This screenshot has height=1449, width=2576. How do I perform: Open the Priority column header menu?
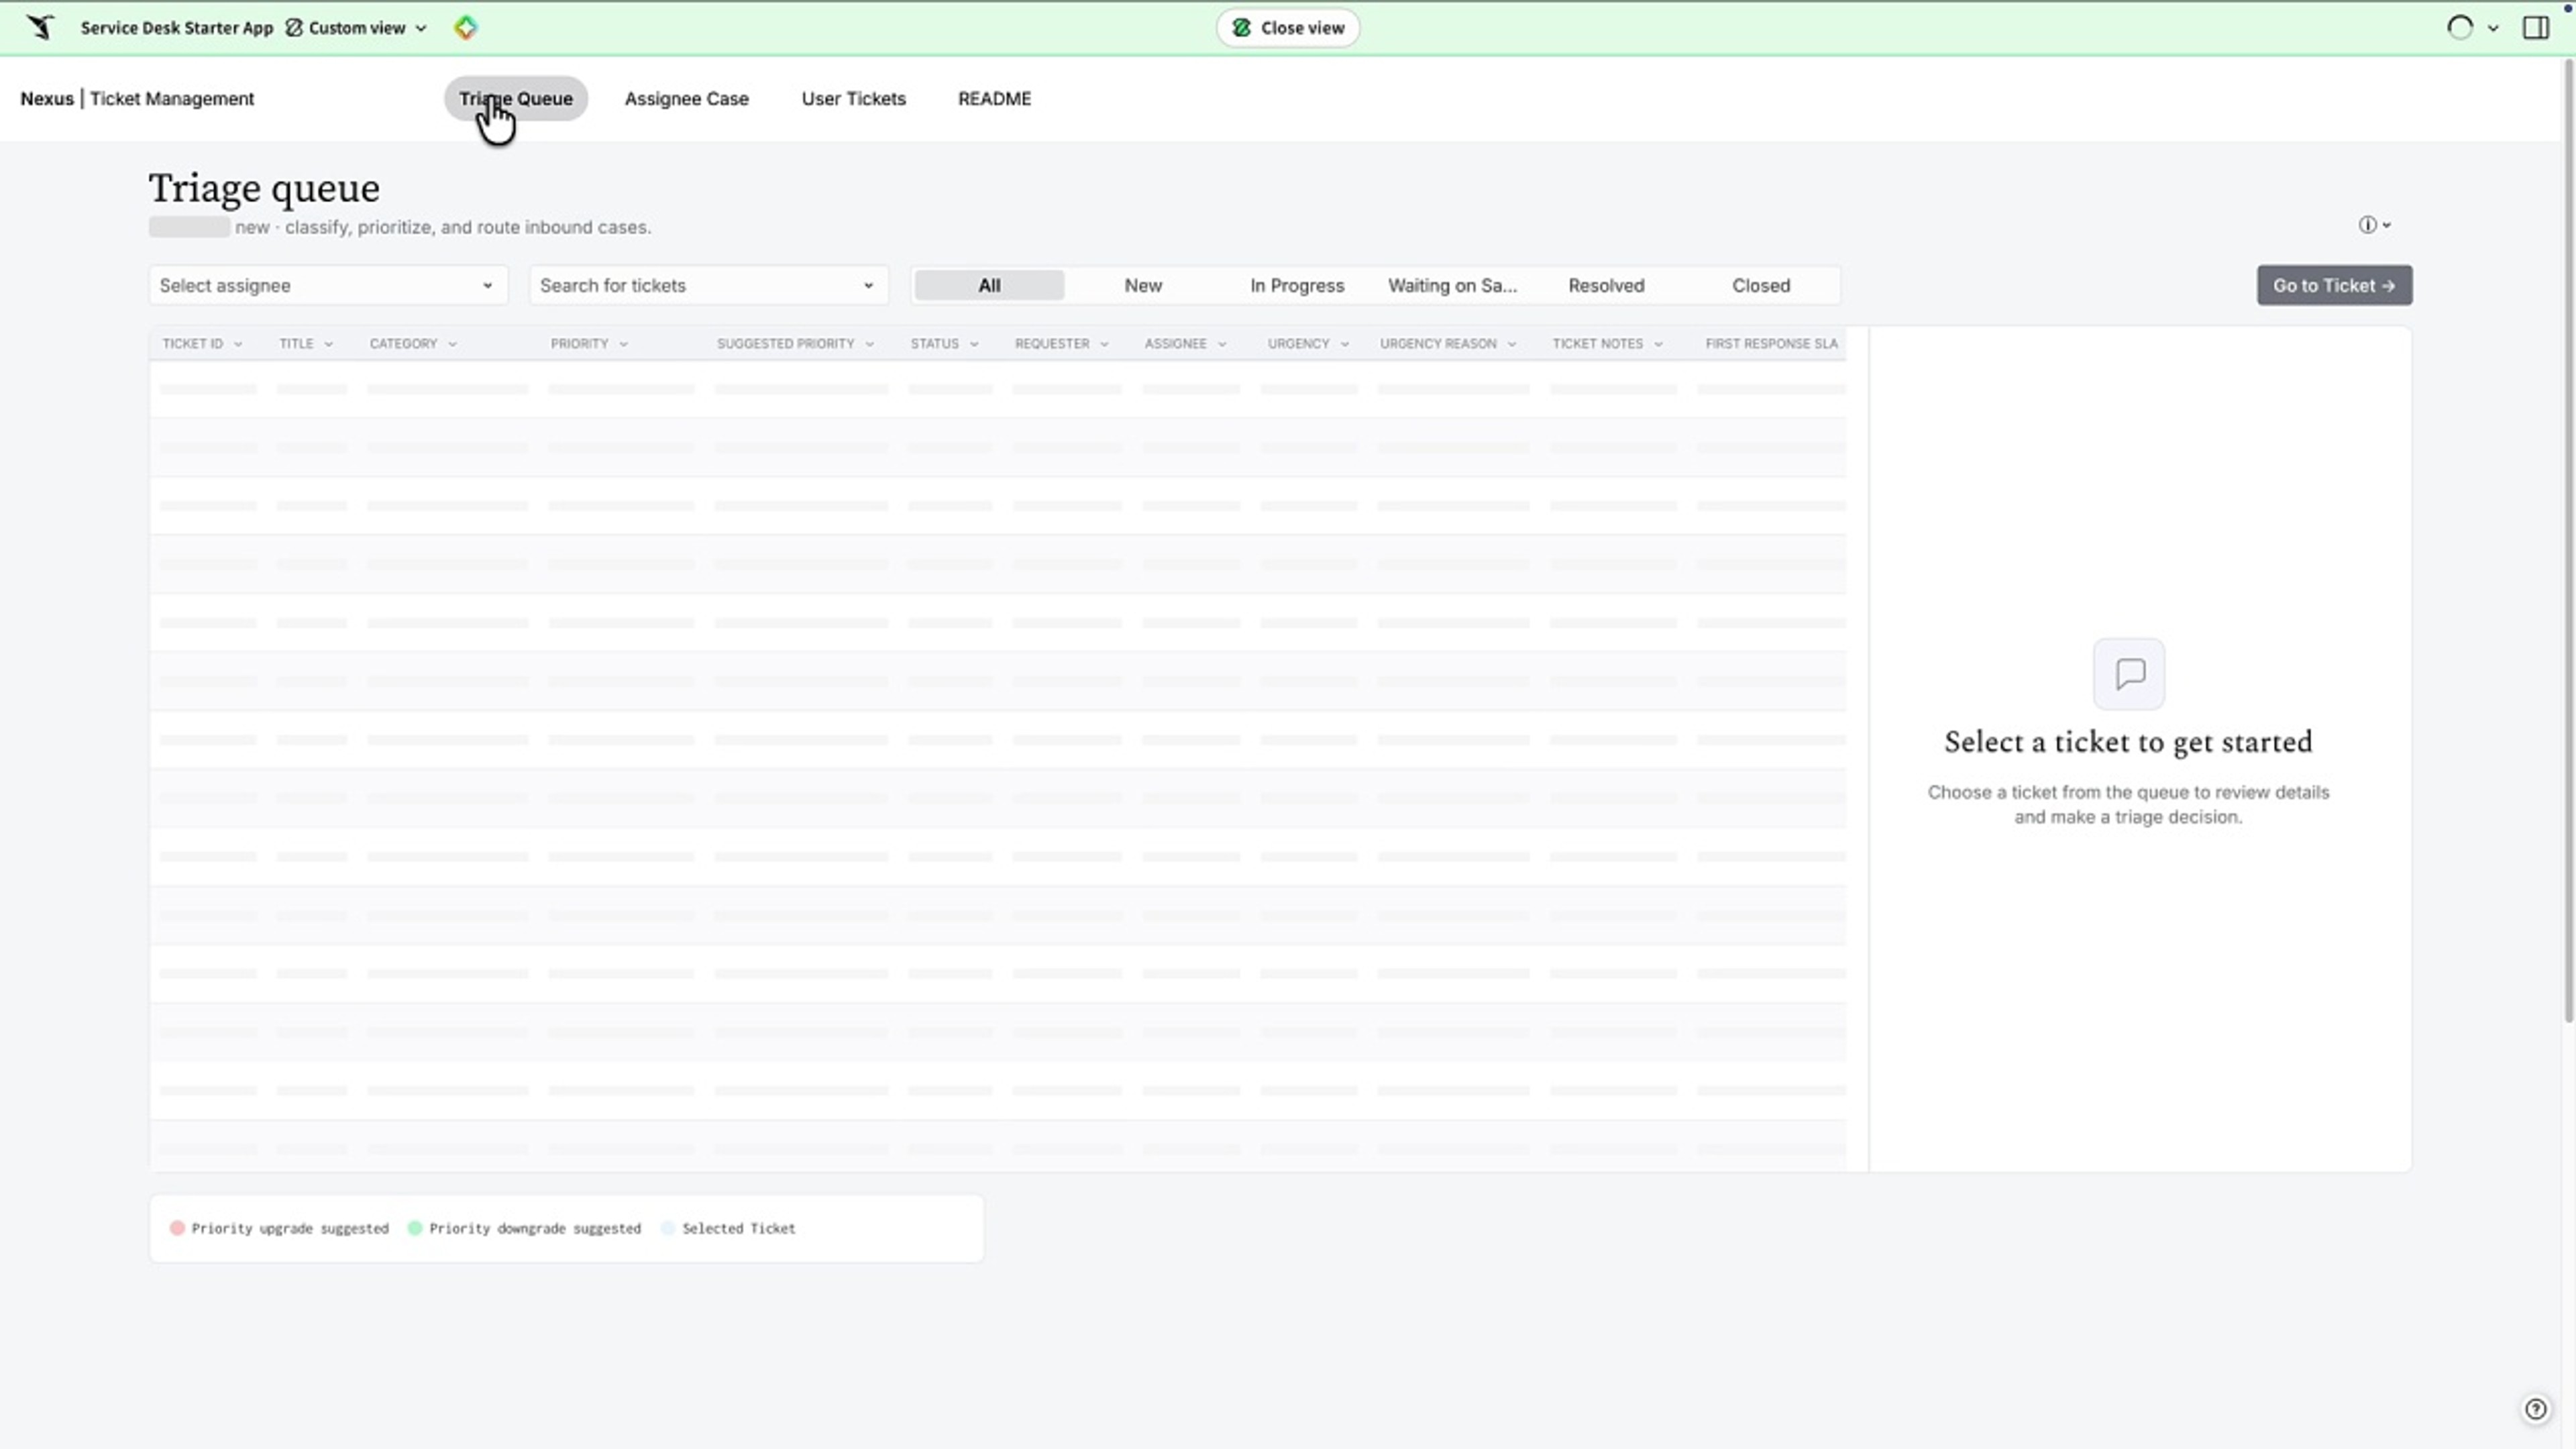(x=623, y=344)
